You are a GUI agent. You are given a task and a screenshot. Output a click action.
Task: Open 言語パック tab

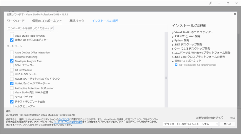tap(77, 21)
